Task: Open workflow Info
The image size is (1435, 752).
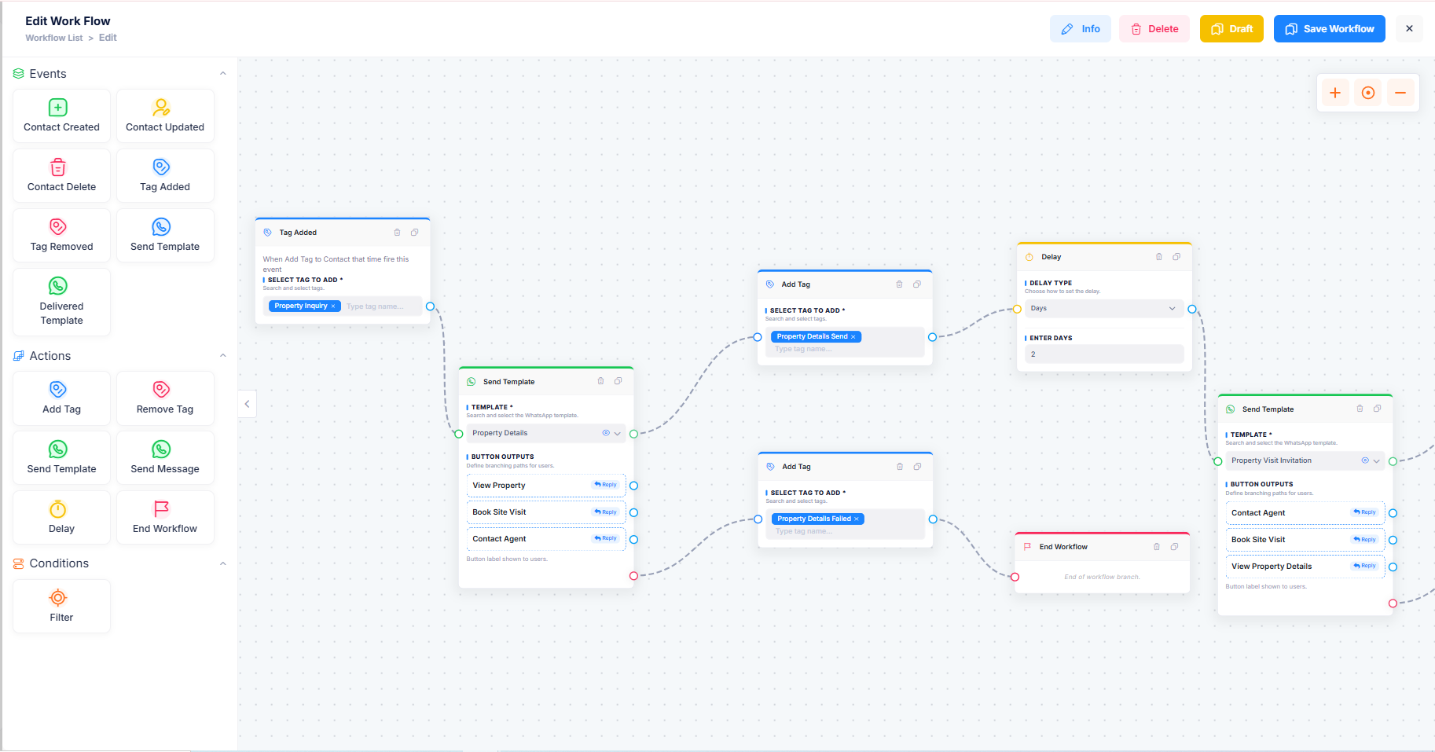Action: (1080, 29)
